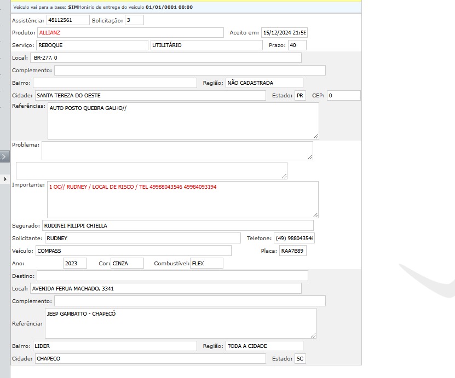Select the UTILITÁRIO service type field
Viewport: 455px width, 378px height.
point(206,45)
